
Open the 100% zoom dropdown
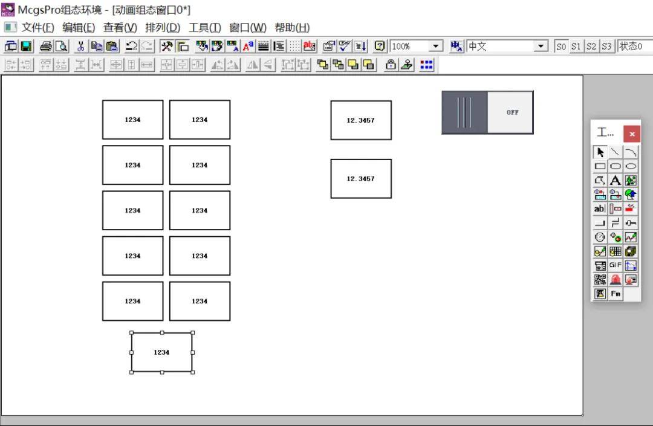pos(435,47)
